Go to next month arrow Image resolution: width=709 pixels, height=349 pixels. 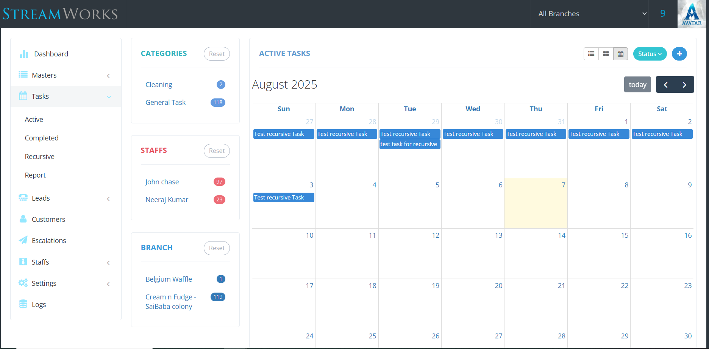(684, 85)
